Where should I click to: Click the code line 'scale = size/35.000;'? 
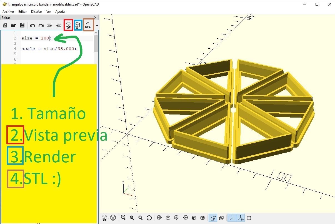[49, 49]
